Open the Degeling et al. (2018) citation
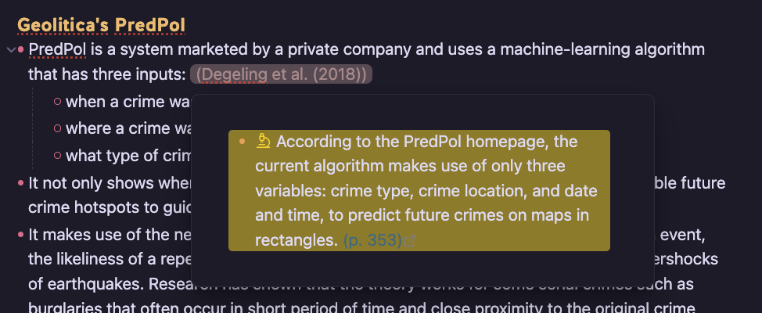This screenshot has width=762, height=313. coord(281,74)
